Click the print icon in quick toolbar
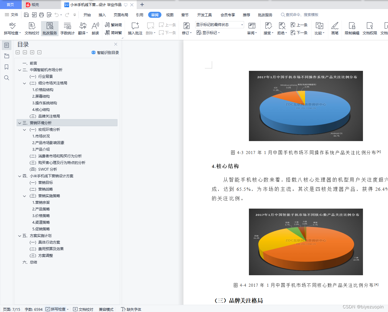This screenshot has width=388, height=312. pos(42,15)
